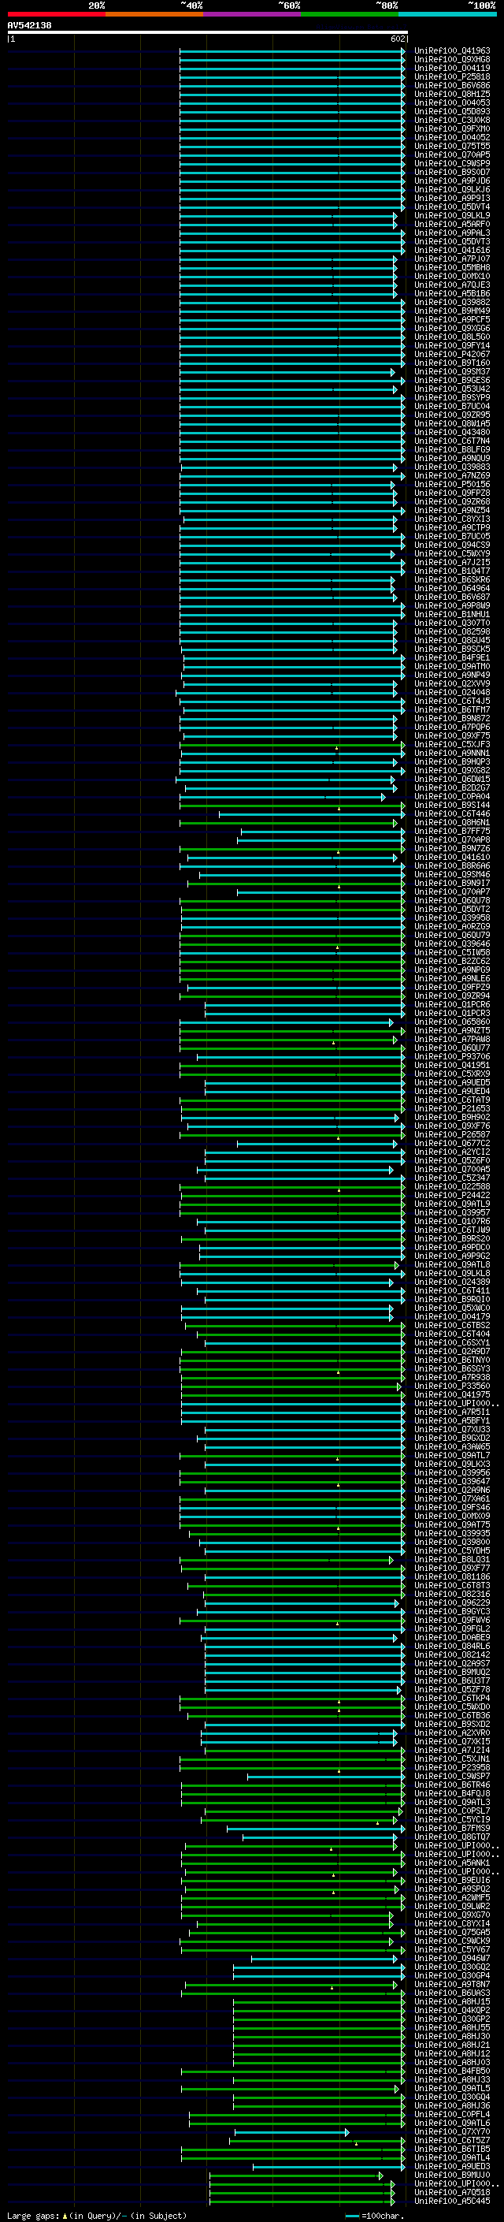Choose the UniRef100_Q53U42 entry
Image resolution: width=504 pixels, height=2222 pixels.
pos(452,389)
